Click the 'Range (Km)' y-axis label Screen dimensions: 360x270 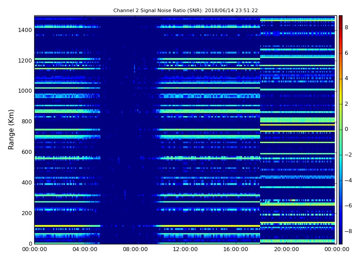coord(11,130)
